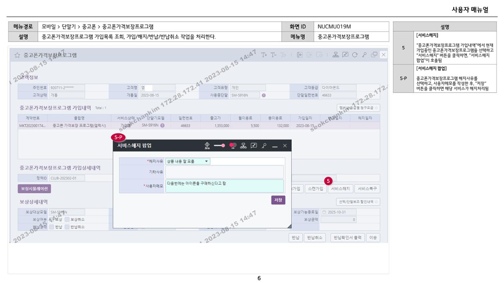The height and width of the screenshot is (283, 504).
Task: Click the 고객등급 field 다이아몬드
Action: (x=338, y=88)
